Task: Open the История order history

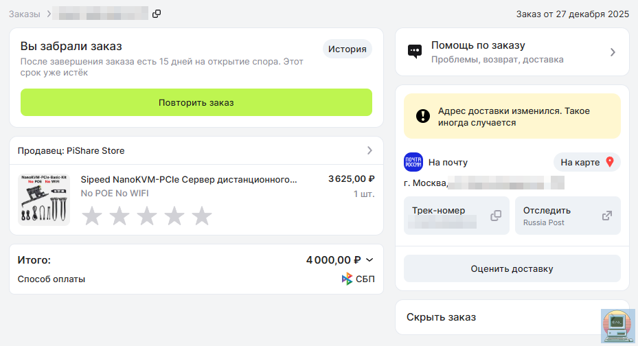Action: pos(347,49)
